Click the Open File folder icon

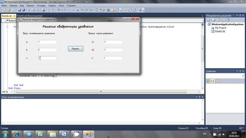[x=9, y=10]
